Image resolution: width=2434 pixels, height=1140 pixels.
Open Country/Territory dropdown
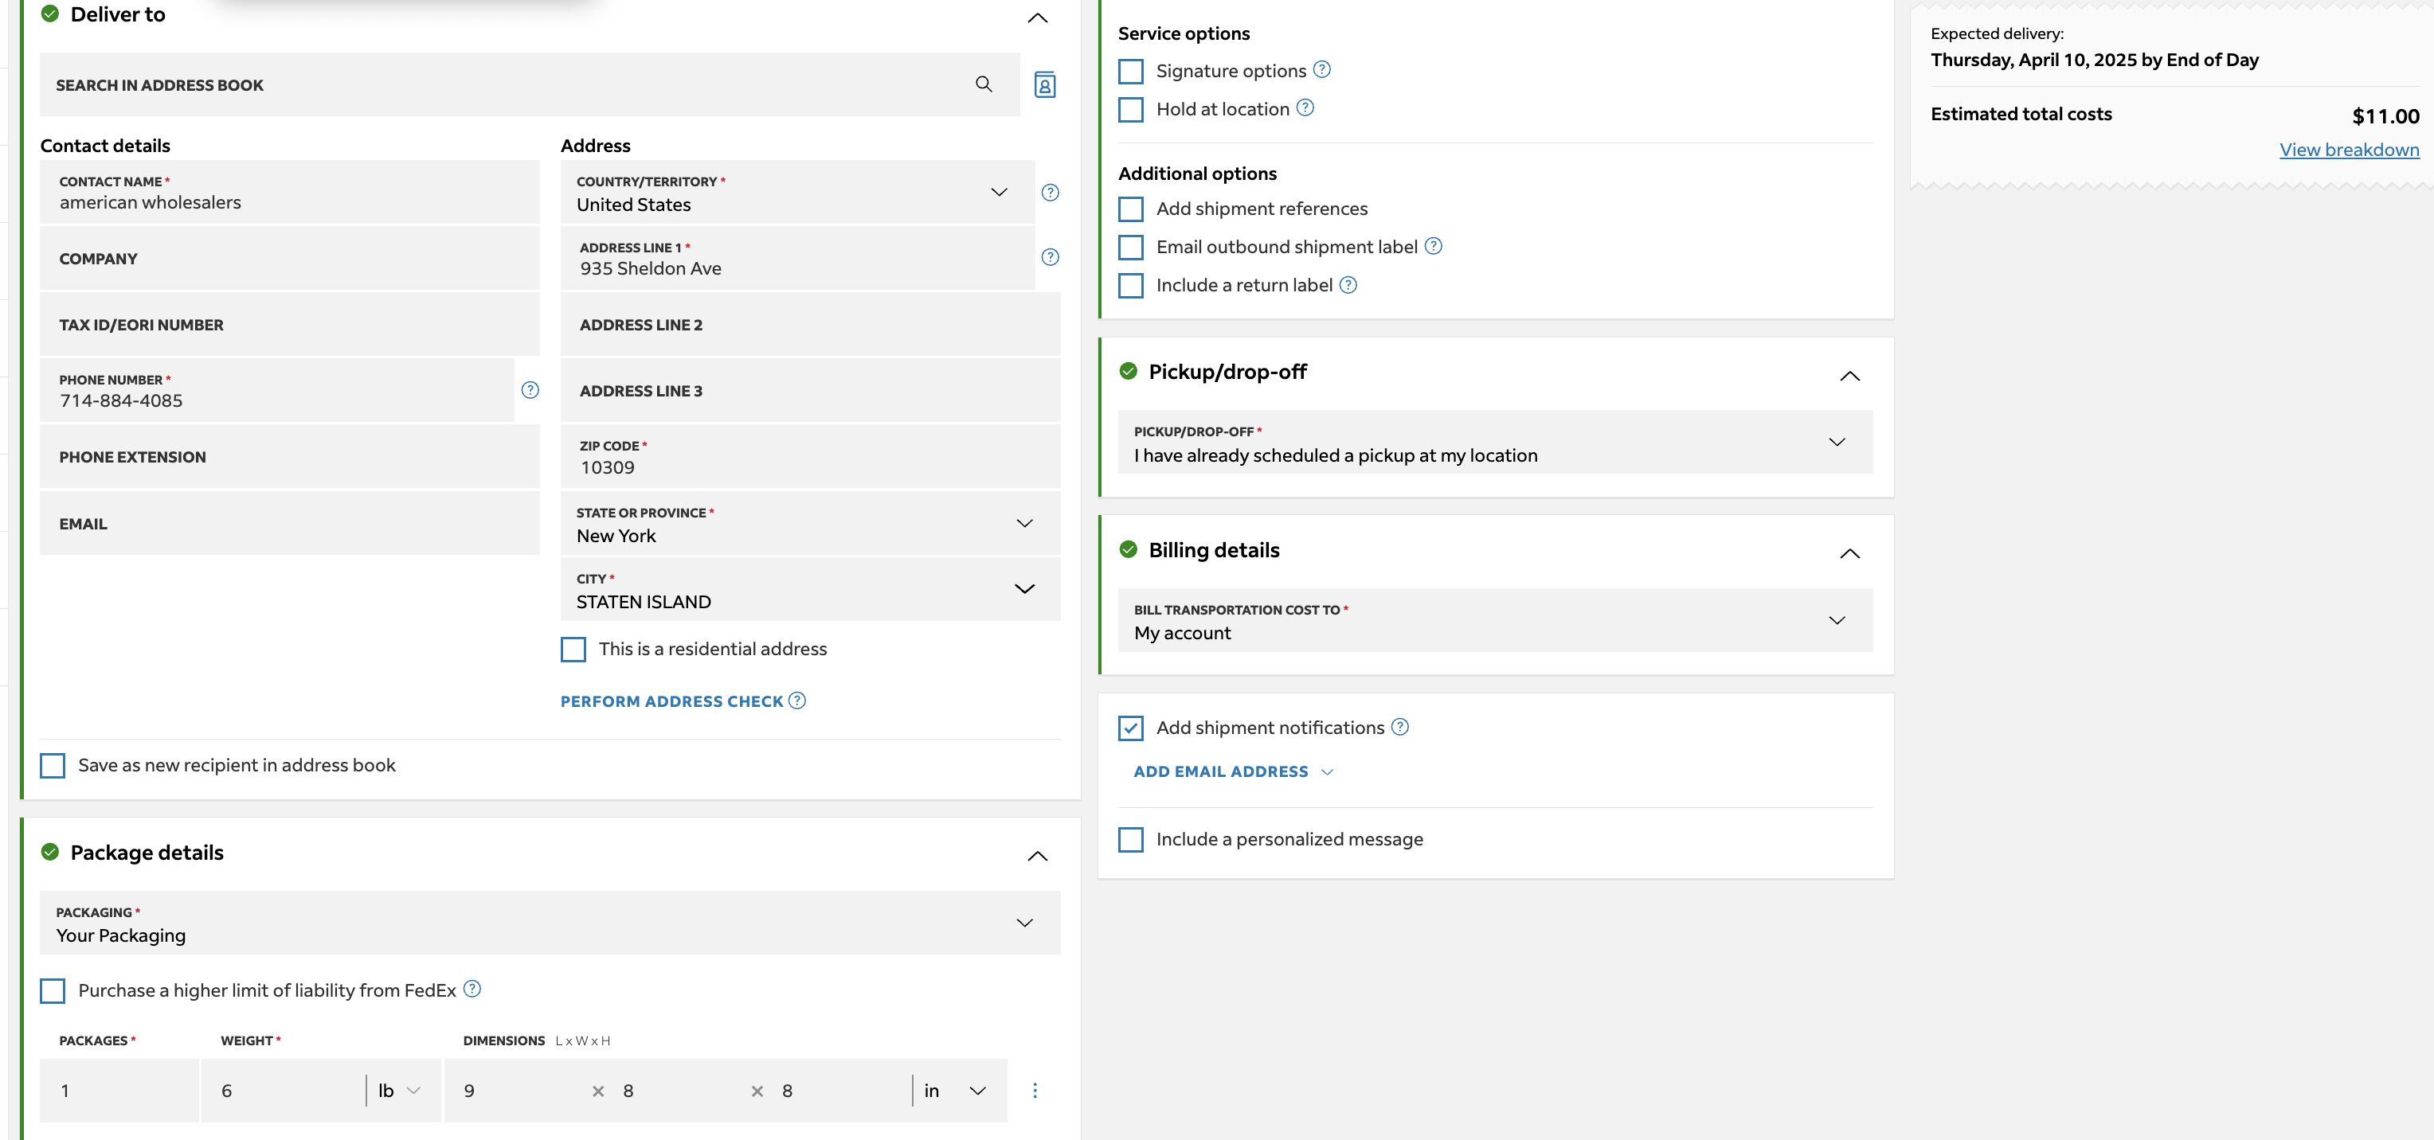pyautogui.click(x=797, y=193)
